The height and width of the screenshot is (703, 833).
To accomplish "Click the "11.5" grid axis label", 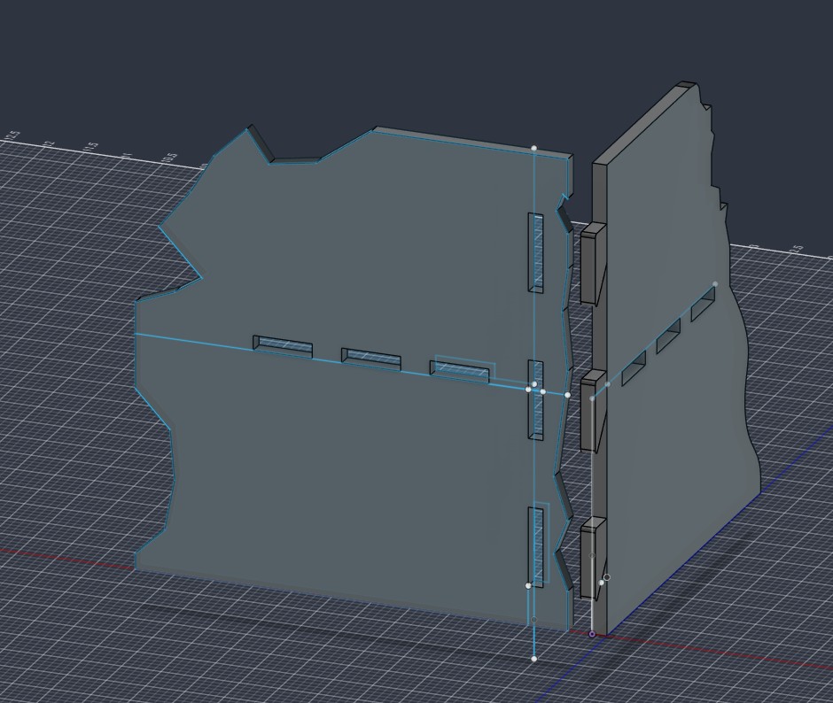I will tap(91, 147).
